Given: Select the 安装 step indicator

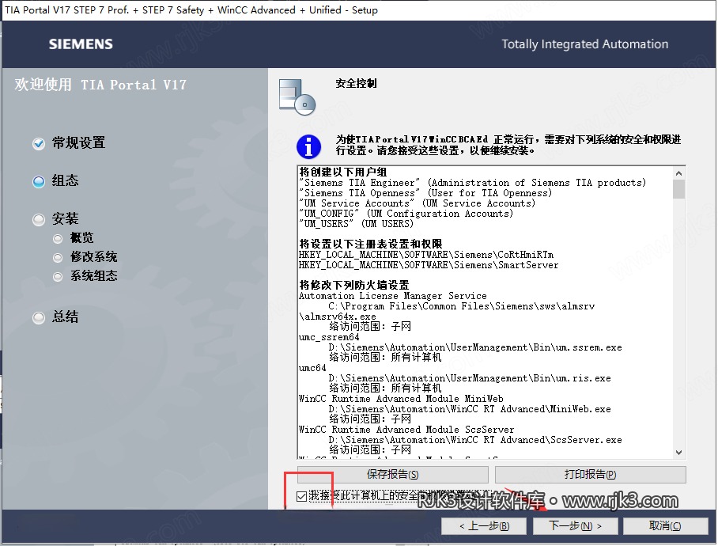Looking at the screenshot, I should 39,219.
